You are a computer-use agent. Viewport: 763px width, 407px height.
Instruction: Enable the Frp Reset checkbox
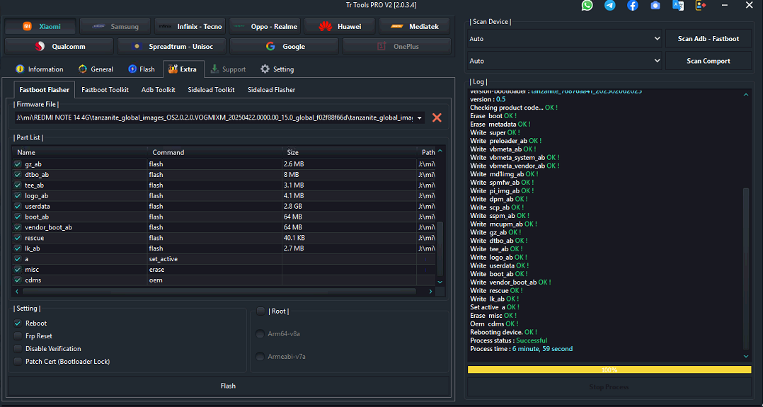[x=18, y=336]
